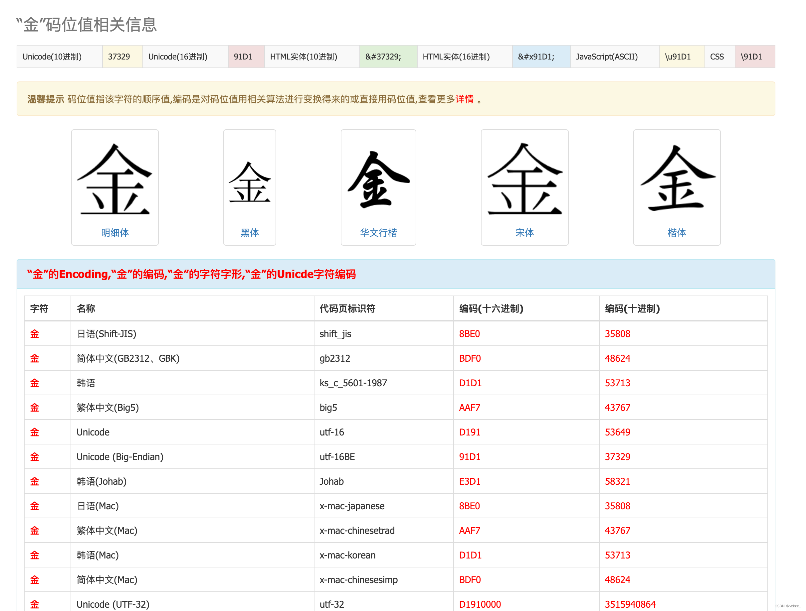Open the 黑体 font link
The image size is (806, 611).
[x=250, y=233]
